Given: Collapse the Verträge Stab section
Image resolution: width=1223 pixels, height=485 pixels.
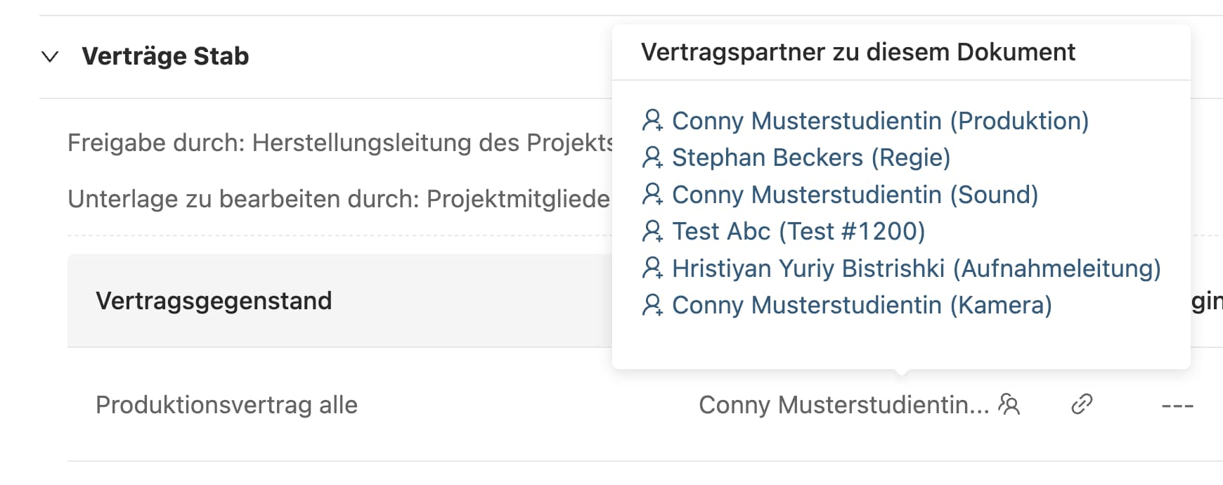Looking at the screenshot, I should pos(50,56).
